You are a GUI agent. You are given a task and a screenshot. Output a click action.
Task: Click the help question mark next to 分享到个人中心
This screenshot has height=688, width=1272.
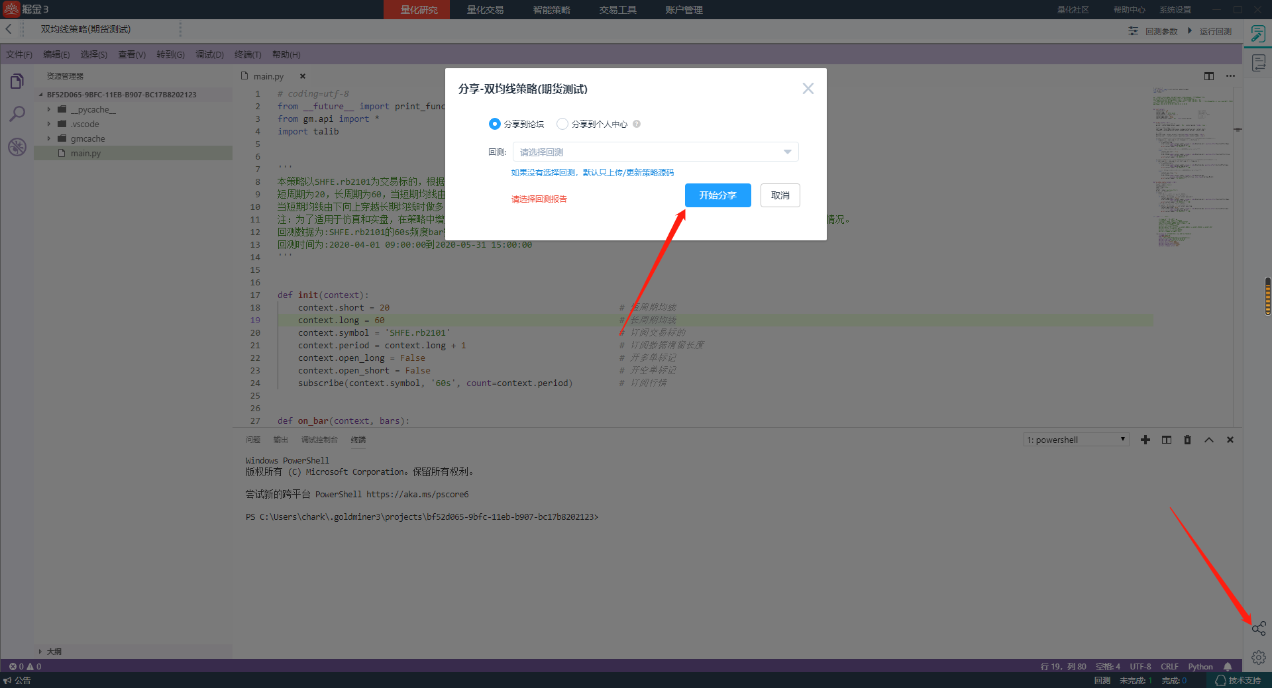coord(637,124)
